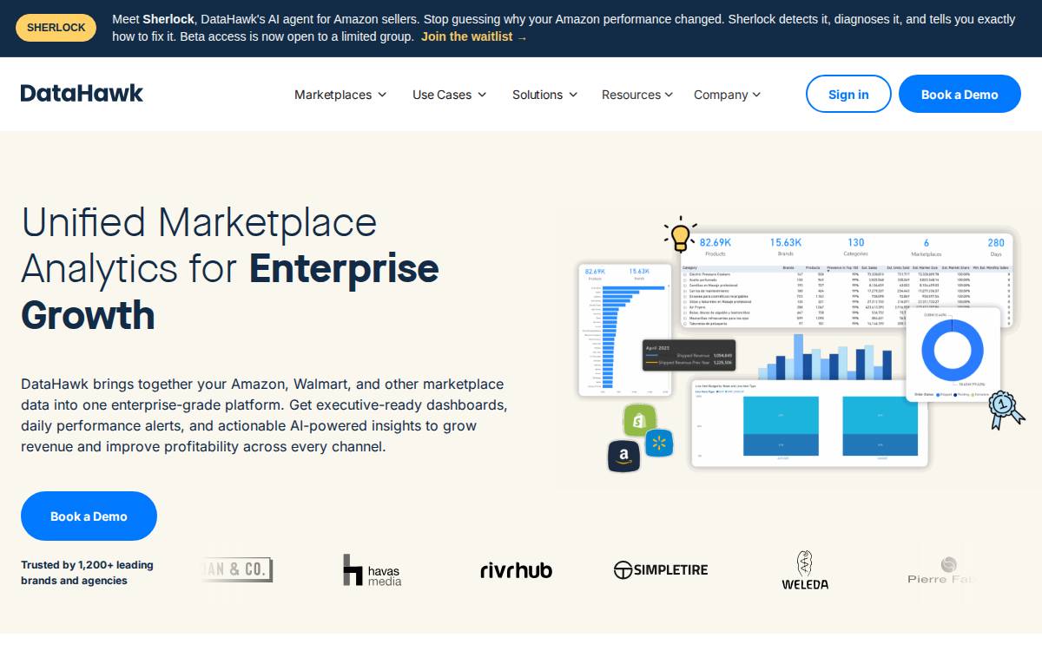Click the Trusted by 1,200+ leading brands text
This screenshot has width=1042, height=651.
pos(87,572)
